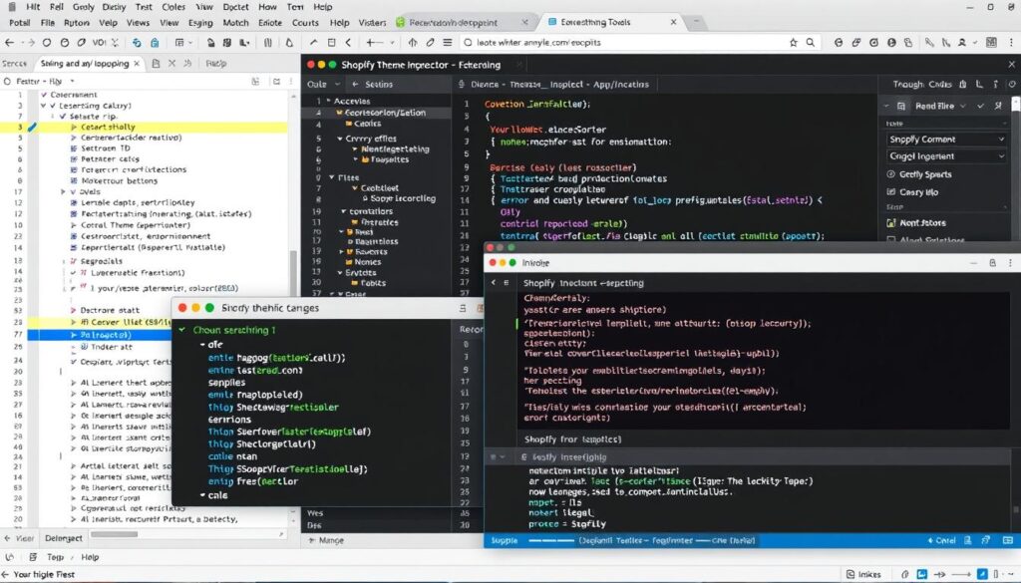Click the blue pencil marker on the highlighted row

coord(32,127)
